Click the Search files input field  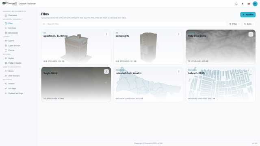pyautogui.click(x=134, y=24)
